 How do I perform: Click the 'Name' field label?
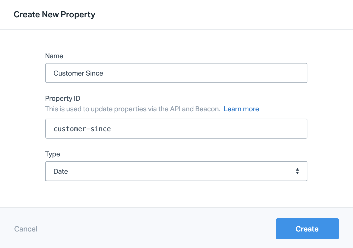pos(54,56)
